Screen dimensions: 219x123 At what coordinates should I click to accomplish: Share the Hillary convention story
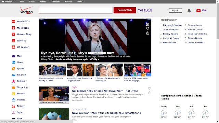[x=147, y=33]
